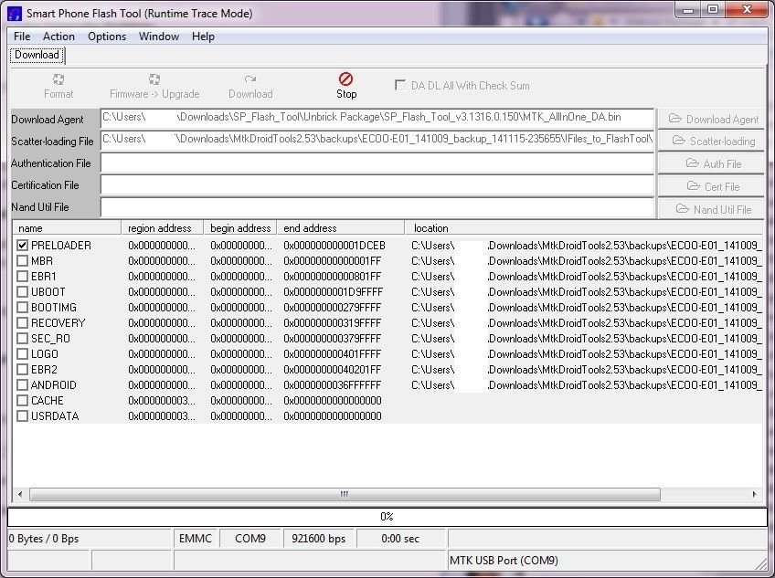Click the Format toolbar icon

point(58,79)
